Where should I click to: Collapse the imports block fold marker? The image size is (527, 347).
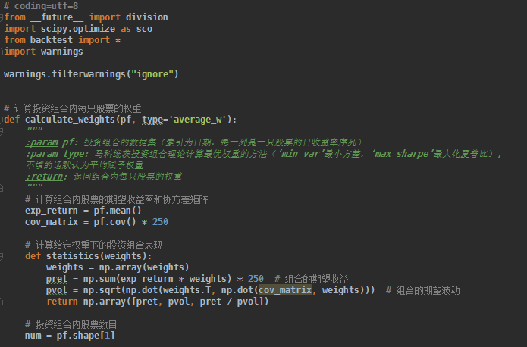point(3,17)
